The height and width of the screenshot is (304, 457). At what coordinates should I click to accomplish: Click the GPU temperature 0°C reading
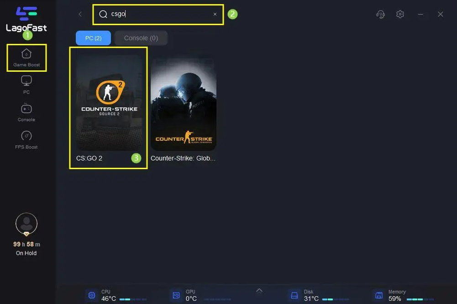191,299
